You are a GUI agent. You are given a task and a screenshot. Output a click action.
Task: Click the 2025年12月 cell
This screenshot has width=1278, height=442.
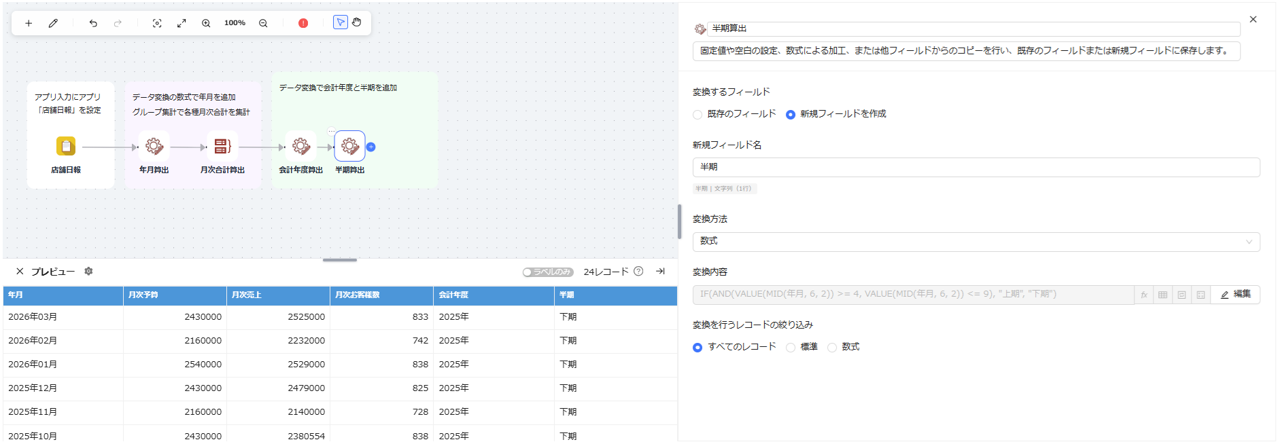coord(63,388)
